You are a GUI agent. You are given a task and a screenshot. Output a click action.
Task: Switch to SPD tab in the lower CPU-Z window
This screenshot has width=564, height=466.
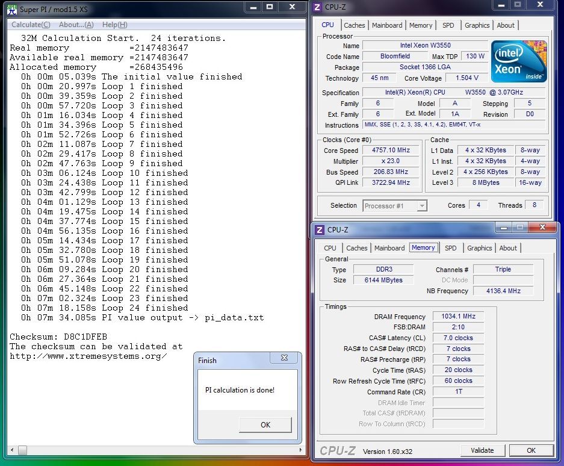450,248
